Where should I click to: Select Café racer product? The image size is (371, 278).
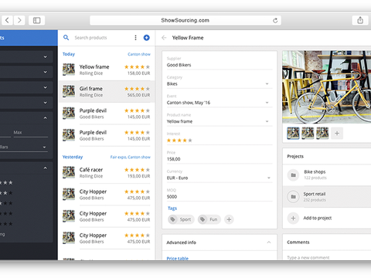tap(107, 173)
